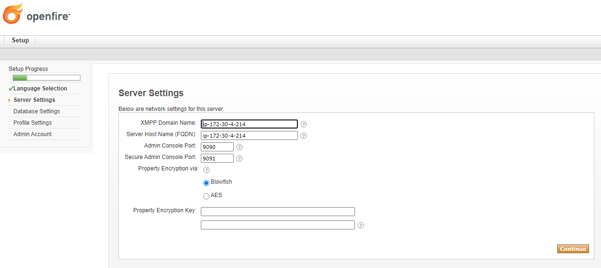
Task: Go to Profile Settings step
Action: pos(32,123)
